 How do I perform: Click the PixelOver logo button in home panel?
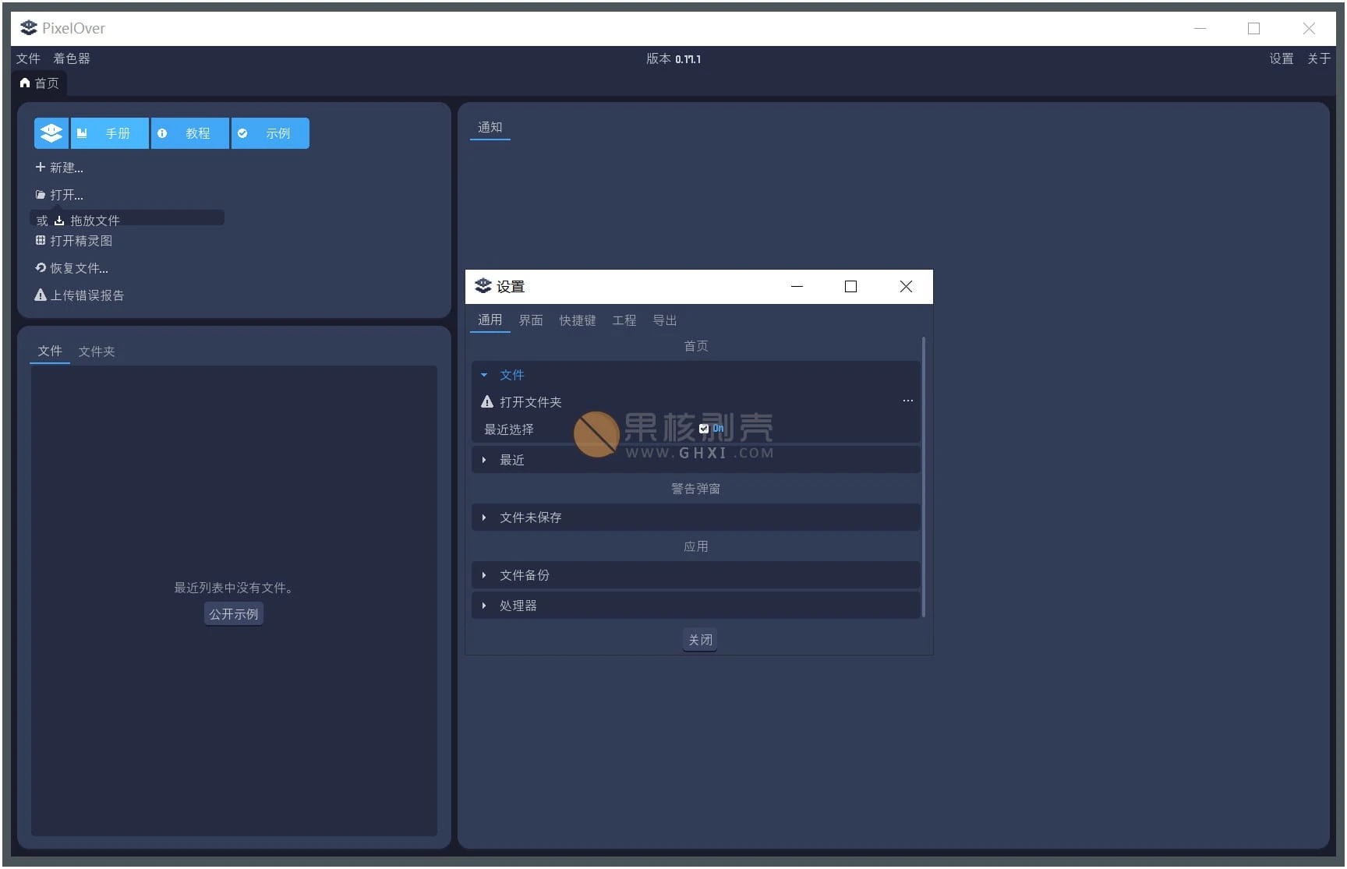tap(51, 133)
